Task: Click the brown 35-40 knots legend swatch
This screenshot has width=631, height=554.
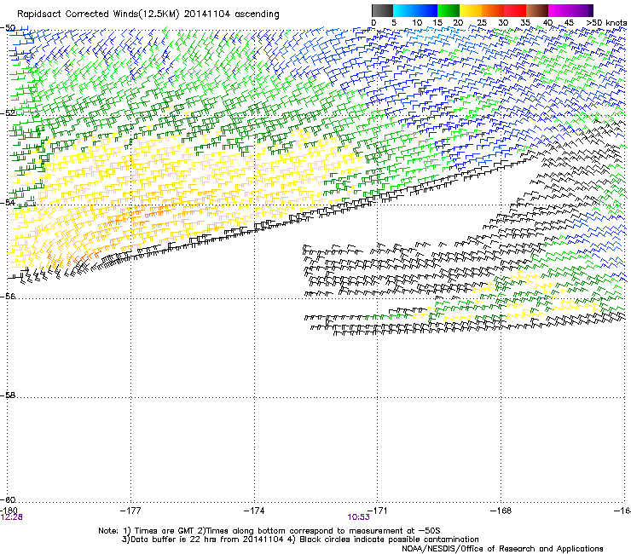Action: click(x=537, y=10)
